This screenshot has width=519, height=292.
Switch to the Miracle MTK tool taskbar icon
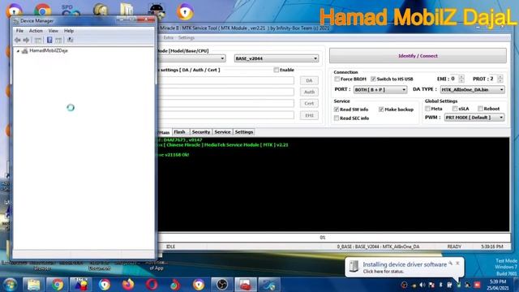pos(268,285)
